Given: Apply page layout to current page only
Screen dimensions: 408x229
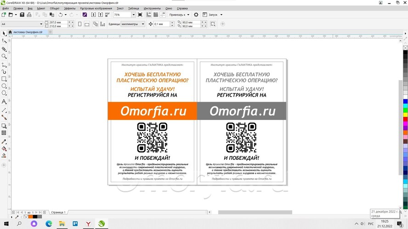Looking at the screenshot, I should pyautogui.click(x=102, y=24).
